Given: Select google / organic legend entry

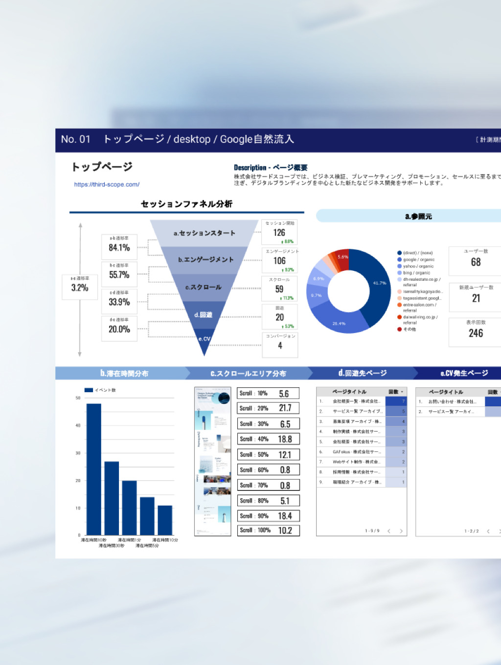Looking at the screenshot, I should pyautogui.click(x=418, y=260).
